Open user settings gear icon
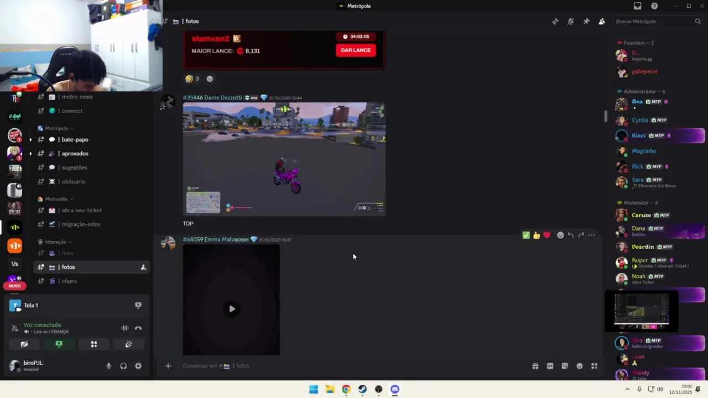This screenshot has height=398, width=708. (138, 366)
